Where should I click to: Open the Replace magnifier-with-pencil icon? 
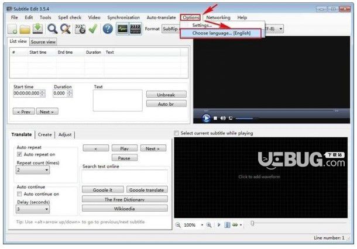tap(66, 29)
